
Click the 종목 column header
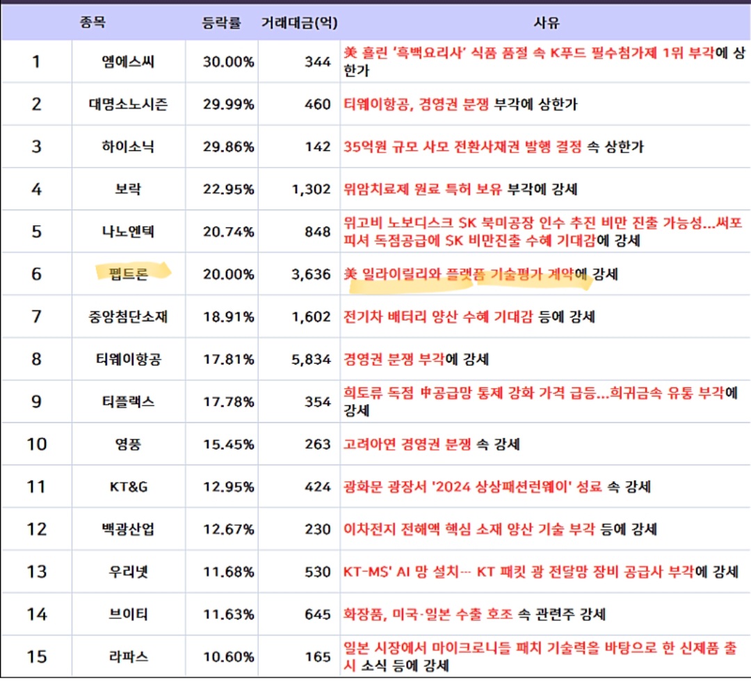click(x=92, y=22)
